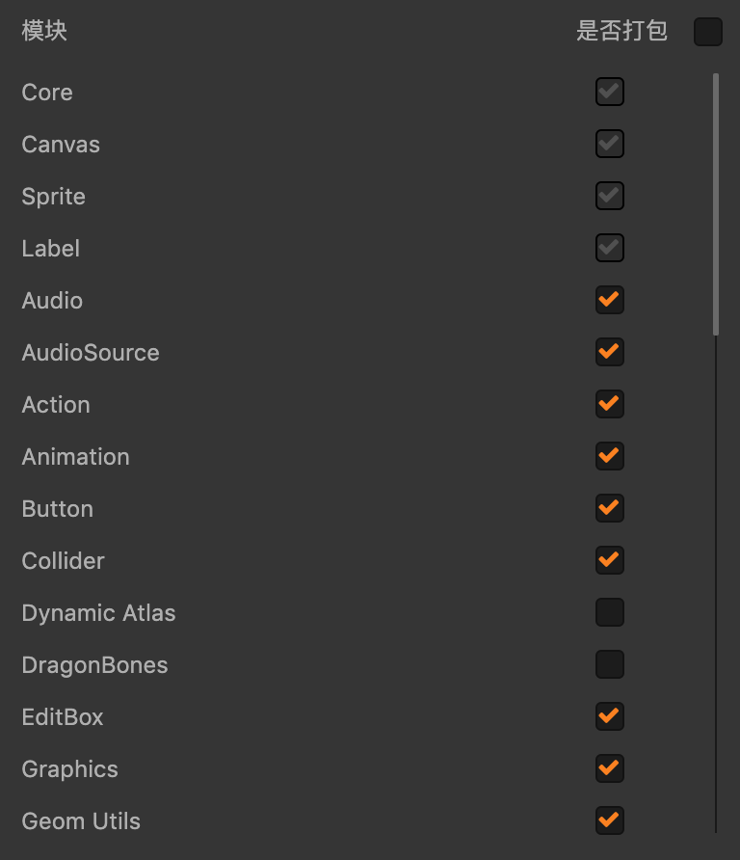Image resolution: width=740 pixels, height=860 pixels.
Task: Uncheck the AudioSource module checkbox
Action: coord(609,352)
